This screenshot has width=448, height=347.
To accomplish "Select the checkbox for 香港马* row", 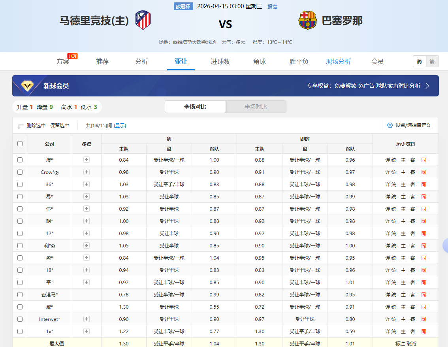I will click(x=20, y=295).
